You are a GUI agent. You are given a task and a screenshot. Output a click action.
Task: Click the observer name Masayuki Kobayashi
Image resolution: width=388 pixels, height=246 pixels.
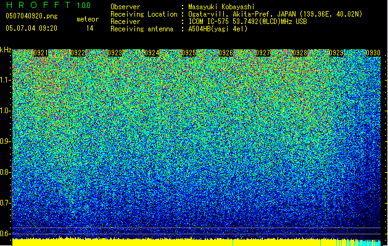point(221,7)
